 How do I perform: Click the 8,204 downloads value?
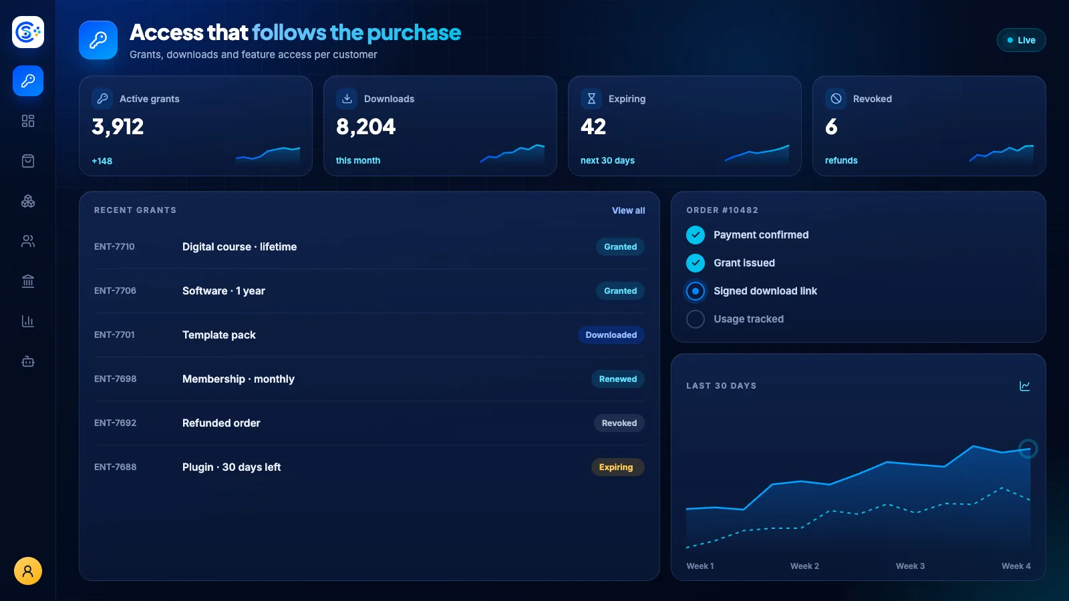pos(365,127)
